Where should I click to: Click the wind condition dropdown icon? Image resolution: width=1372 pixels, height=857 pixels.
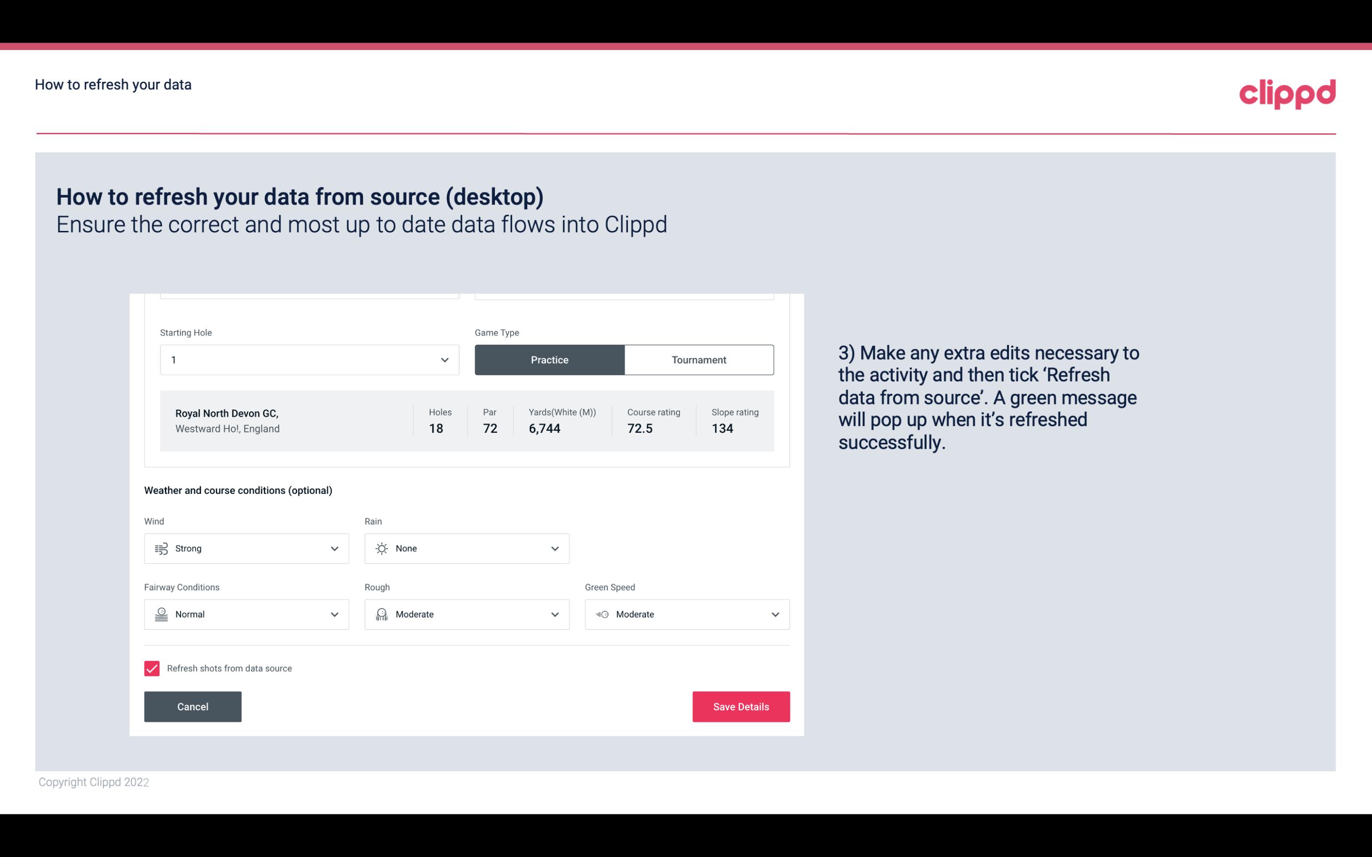click(x=334, y=548)
